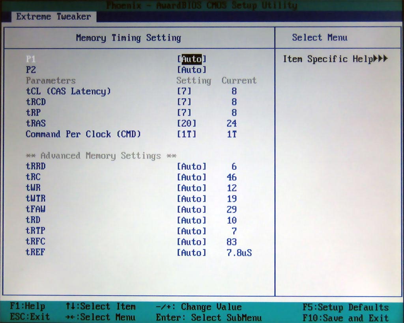Change the tCL (CAS Latency) [7] setting
The image size is (404, 323).
point(184,91)
